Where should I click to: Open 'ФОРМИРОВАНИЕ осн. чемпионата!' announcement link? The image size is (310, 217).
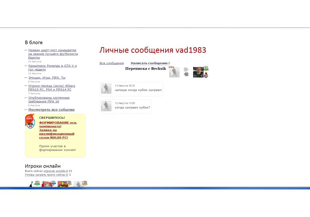58,124
